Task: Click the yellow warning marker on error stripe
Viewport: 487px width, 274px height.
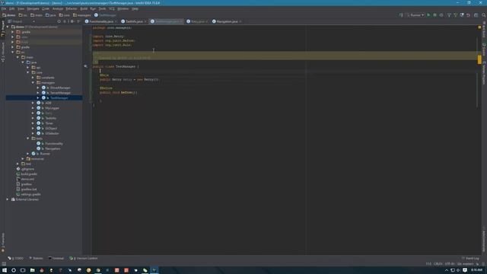Action: pos(479,59)
